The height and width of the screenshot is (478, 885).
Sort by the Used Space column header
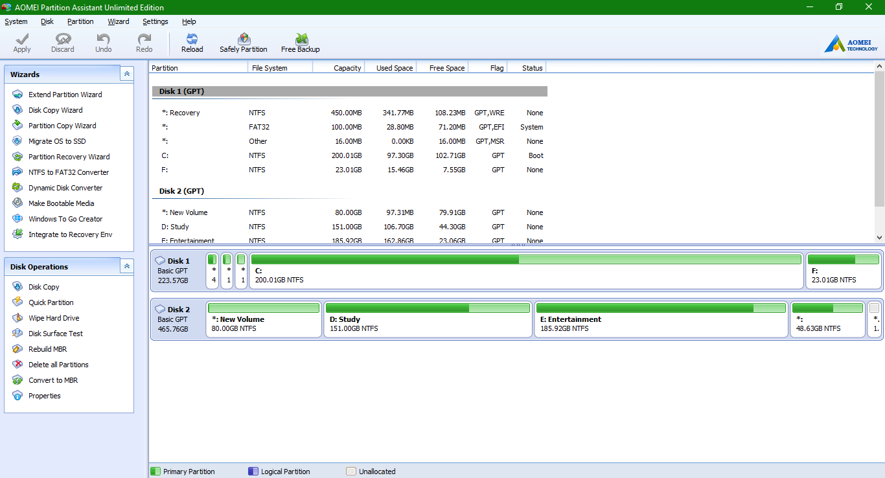pos(391,67)
